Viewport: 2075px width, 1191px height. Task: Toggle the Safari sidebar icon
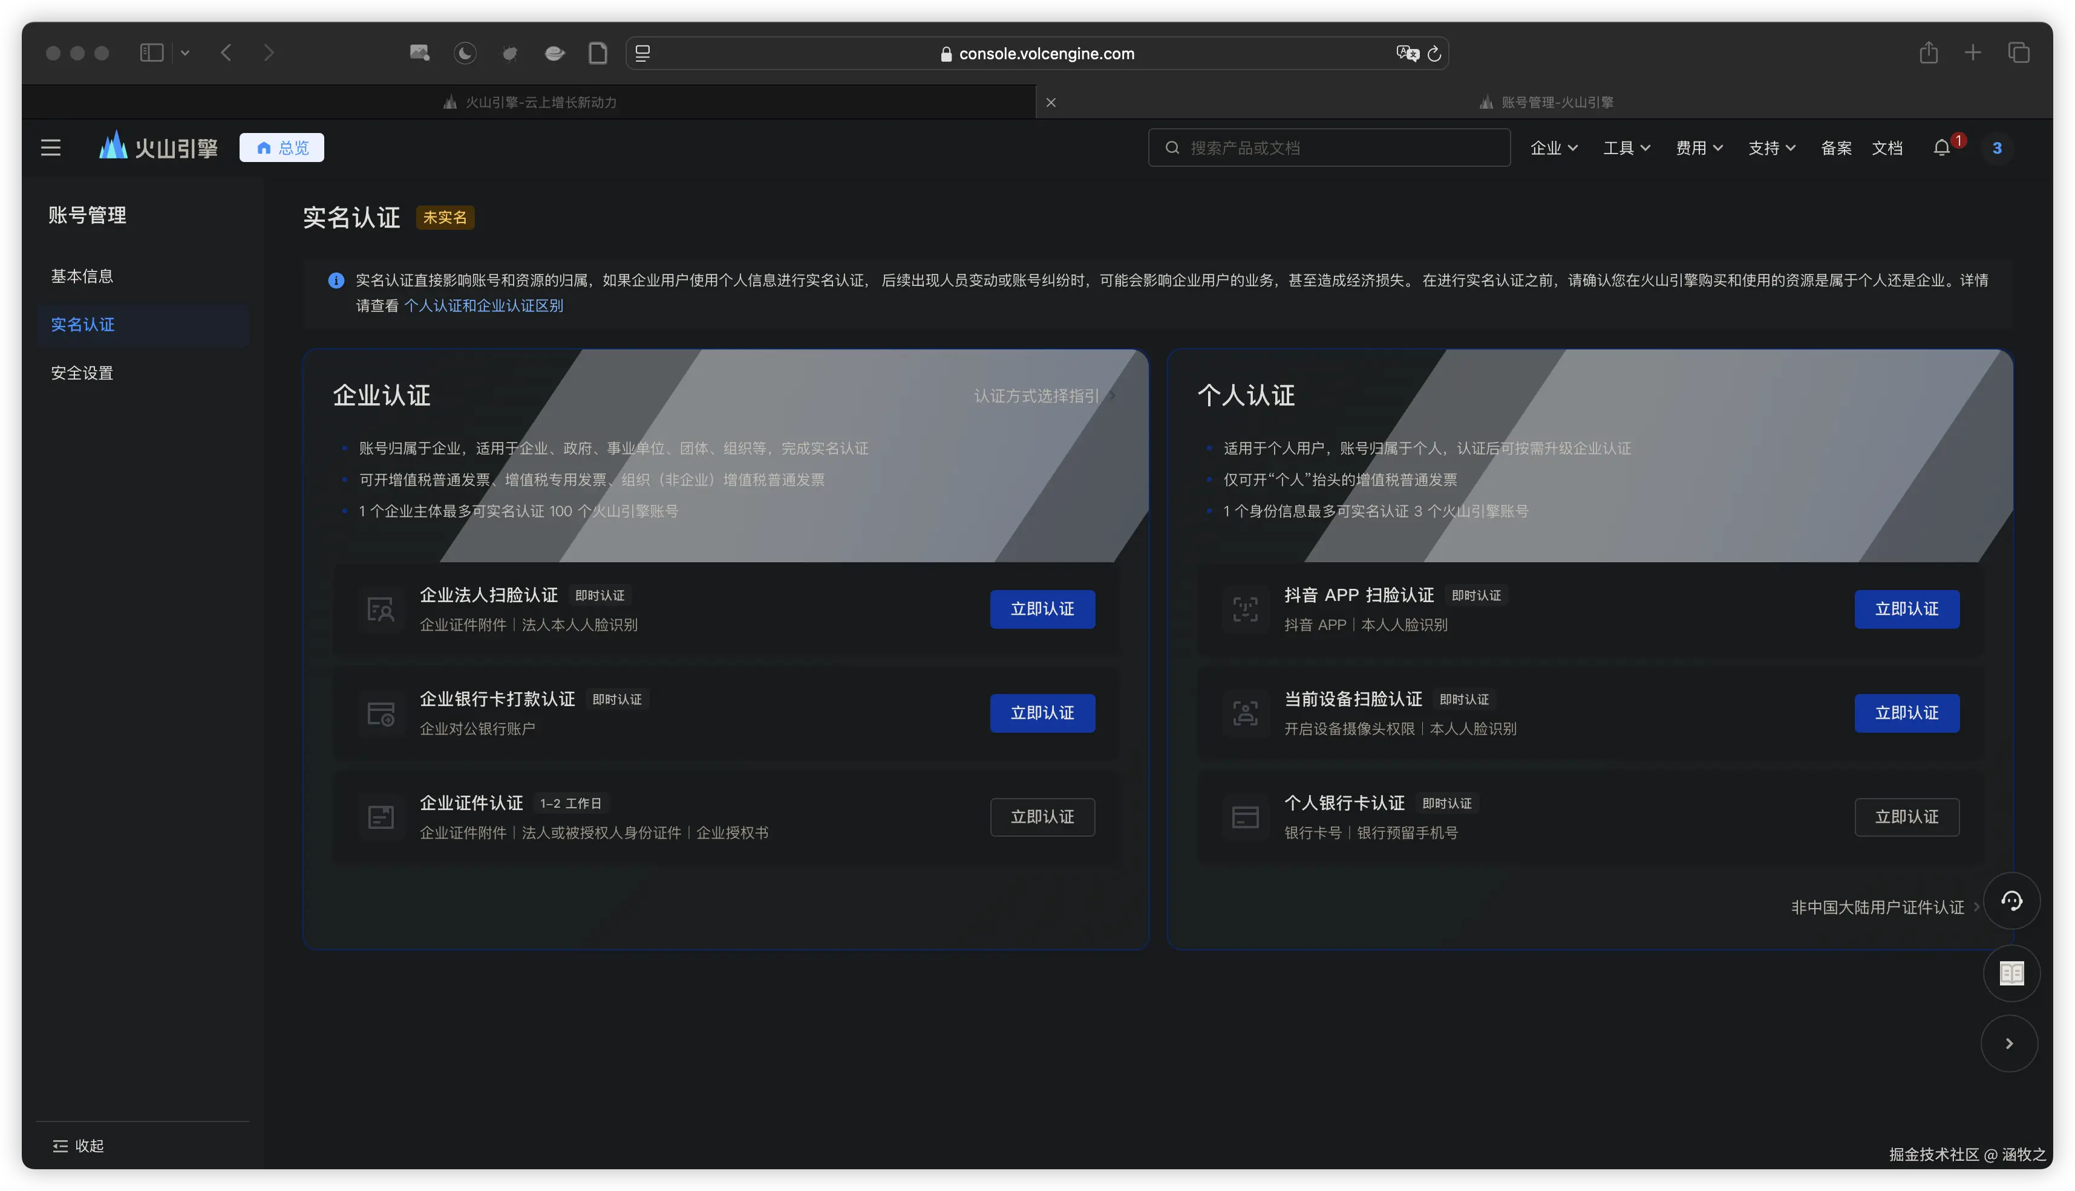coord(152,53)
